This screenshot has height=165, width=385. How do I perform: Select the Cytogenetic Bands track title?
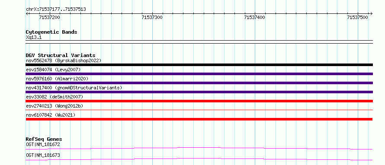51,32
